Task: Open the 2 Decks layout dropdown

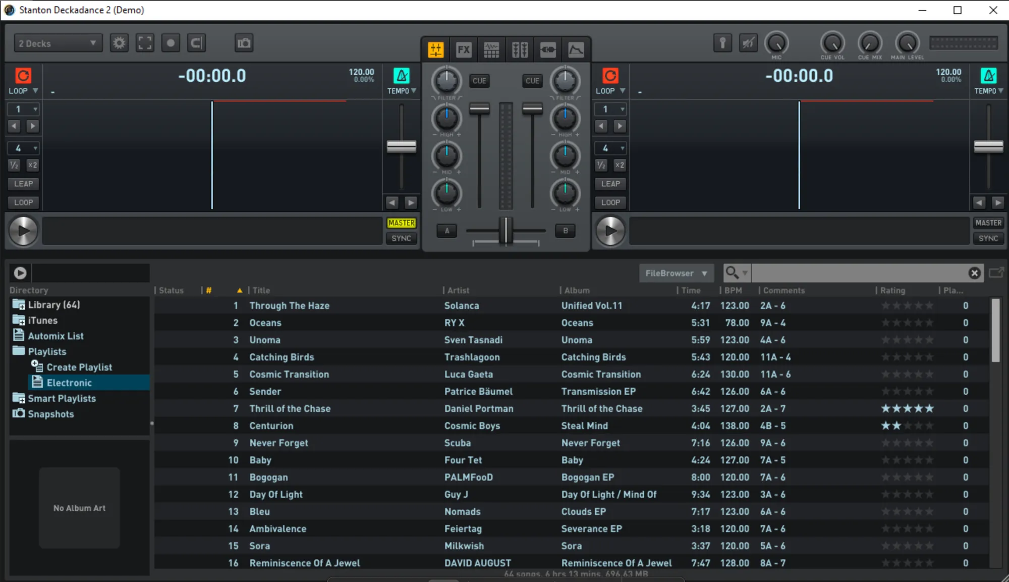Action: (58, 43)
